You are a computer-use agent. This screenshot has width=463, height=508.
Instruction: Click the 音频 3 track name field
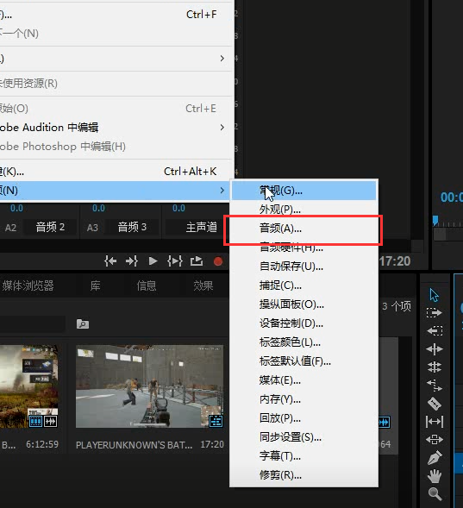(133, 227)
